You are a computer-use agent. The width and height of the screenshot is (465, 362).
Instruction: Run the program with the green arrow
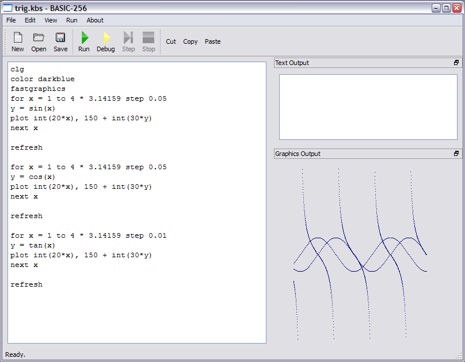coord(84,41)
